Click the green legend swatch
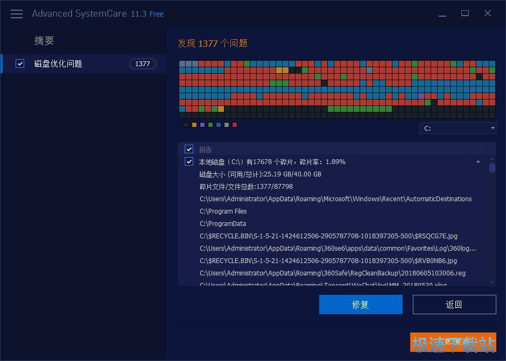Image resolution: width=506 pixels, height=361 pixels. point(210,125)
